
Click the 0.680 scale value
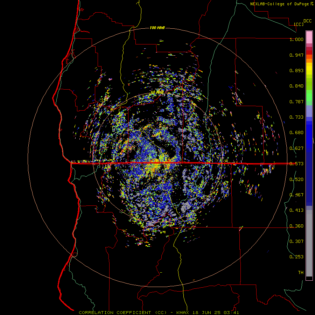(x=296, y=133)
